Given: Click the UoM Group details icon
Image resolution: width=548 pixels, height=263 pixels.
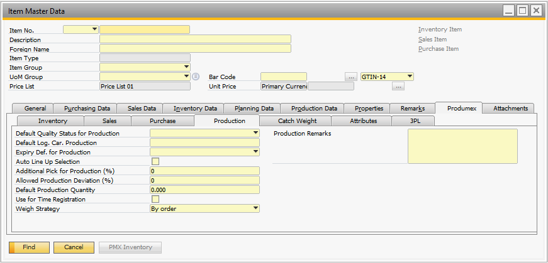Looking at the screenshot, I should [196, 77].
